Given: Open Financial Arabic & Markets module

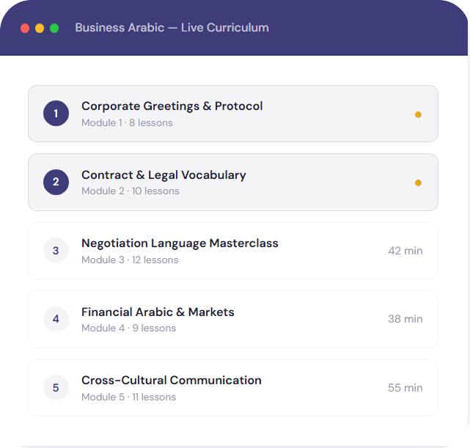Looking at the screenshot, I should (x=158, y=312).
